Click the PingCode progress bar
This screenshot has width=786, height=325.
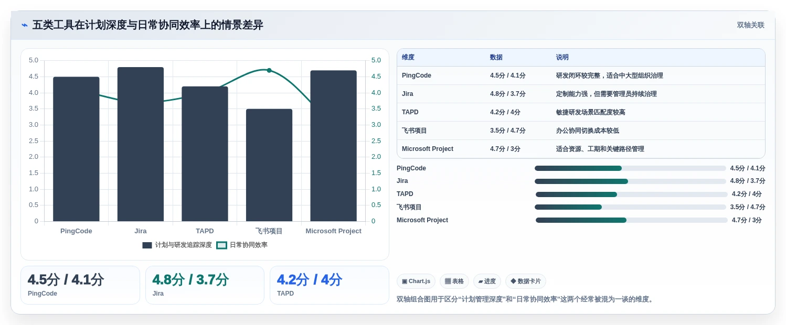(630, 168)
